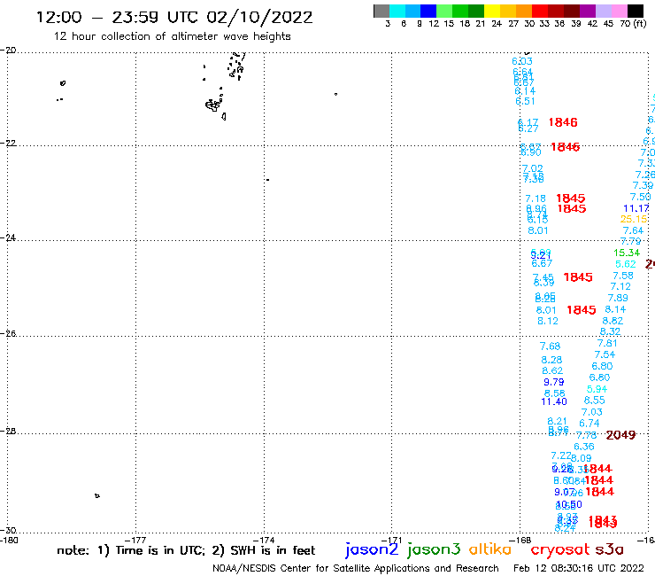
Task: Click the longitude label '-177'
Action: click(x=135, y=540)
